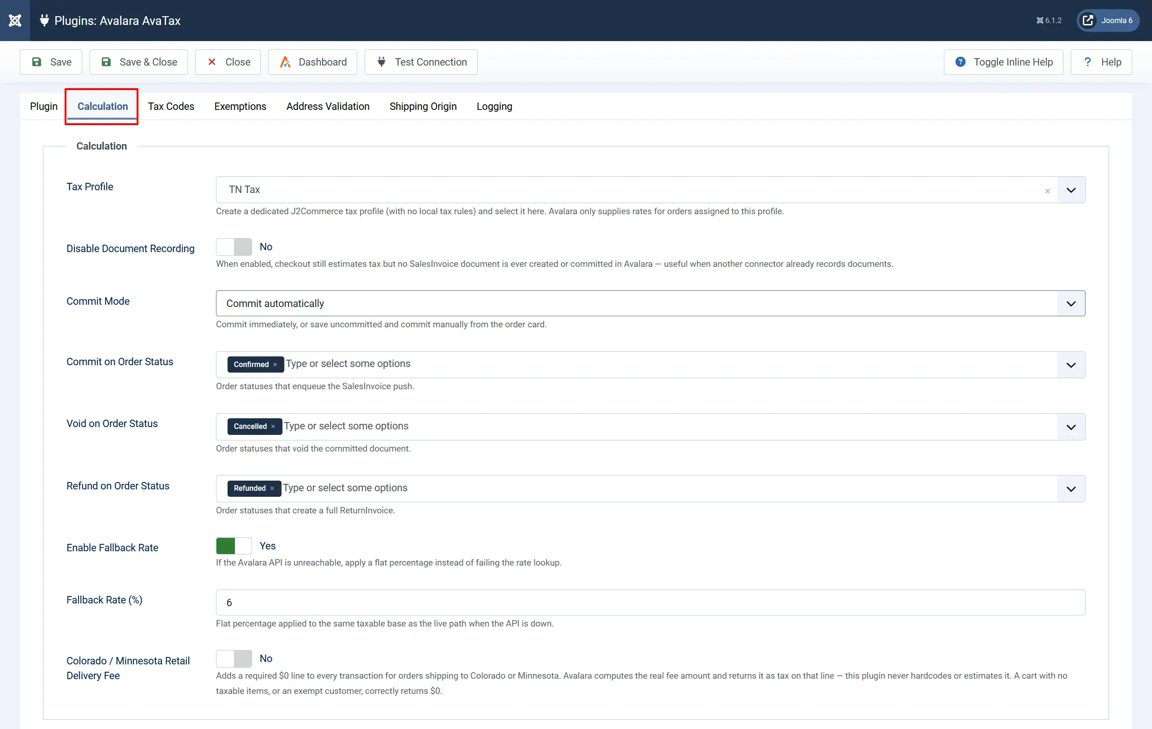Click the Save button

(x=51, y=62)
